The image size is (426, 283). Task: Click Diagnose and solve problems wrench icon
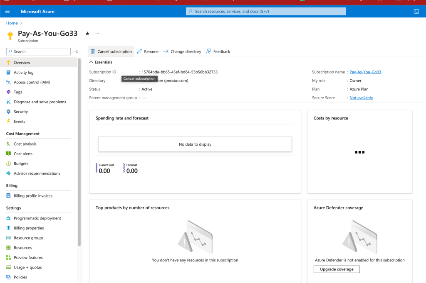pyautogui.click(x=8, y=102)
